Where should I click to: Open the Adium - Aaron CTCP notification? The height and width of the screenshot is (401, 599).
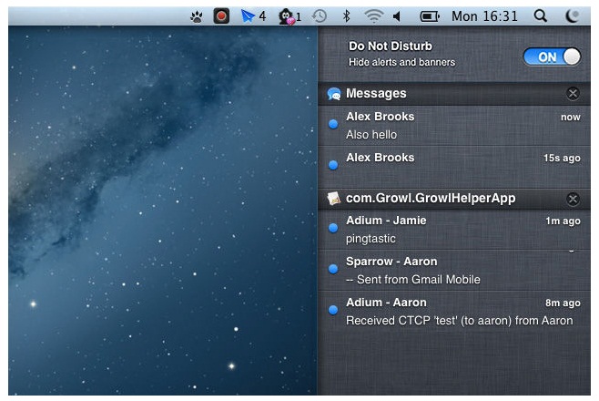[454, 312]
